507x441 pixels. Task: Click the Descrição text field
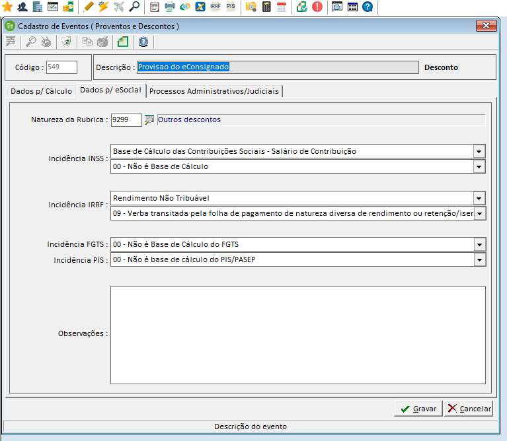point(278,67)
